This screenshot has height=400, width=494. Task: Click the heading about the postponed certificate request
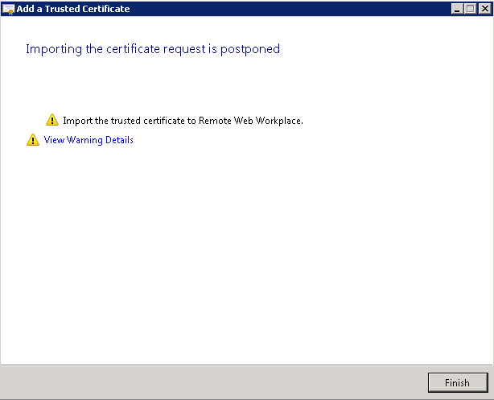pyautogui.click(x=153, y=49)
